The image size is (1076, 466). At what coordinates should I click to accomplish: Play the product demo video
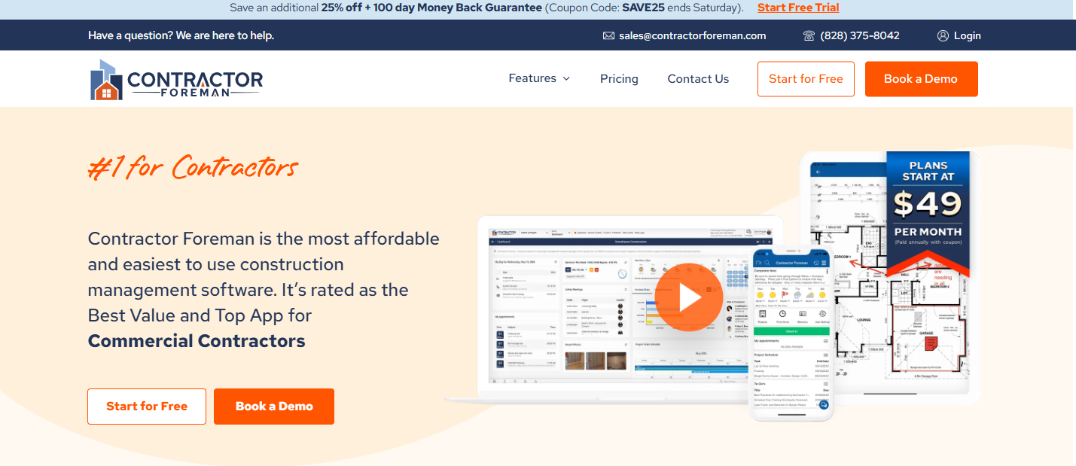click(689, 297)
